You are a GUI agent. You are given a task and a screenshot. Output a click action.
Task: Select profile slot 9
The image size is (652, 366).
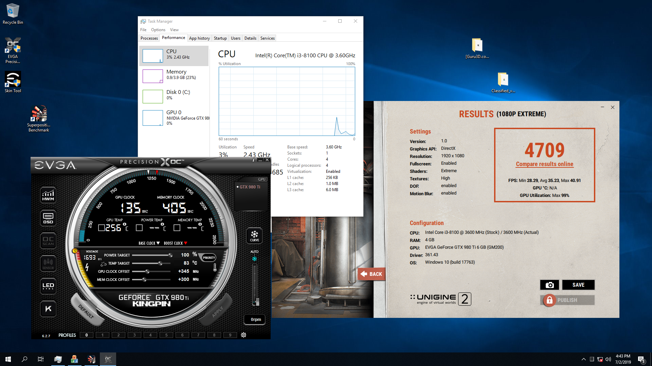tap(230, 335)
